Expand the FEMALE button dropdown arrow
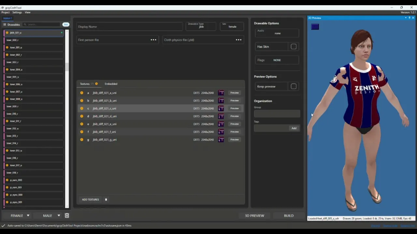The width and height of the screenshot is (417, 234). (28, 215)
